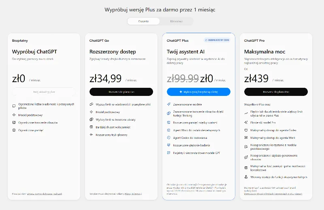
Task: Click the black ChatGPT Pro upgrade button
Action: 276,92
